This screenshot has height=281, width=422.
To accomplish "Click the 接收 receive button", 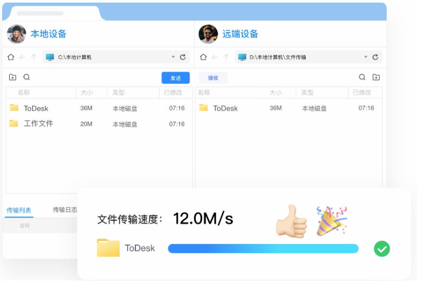I will [x=213, y=78].
